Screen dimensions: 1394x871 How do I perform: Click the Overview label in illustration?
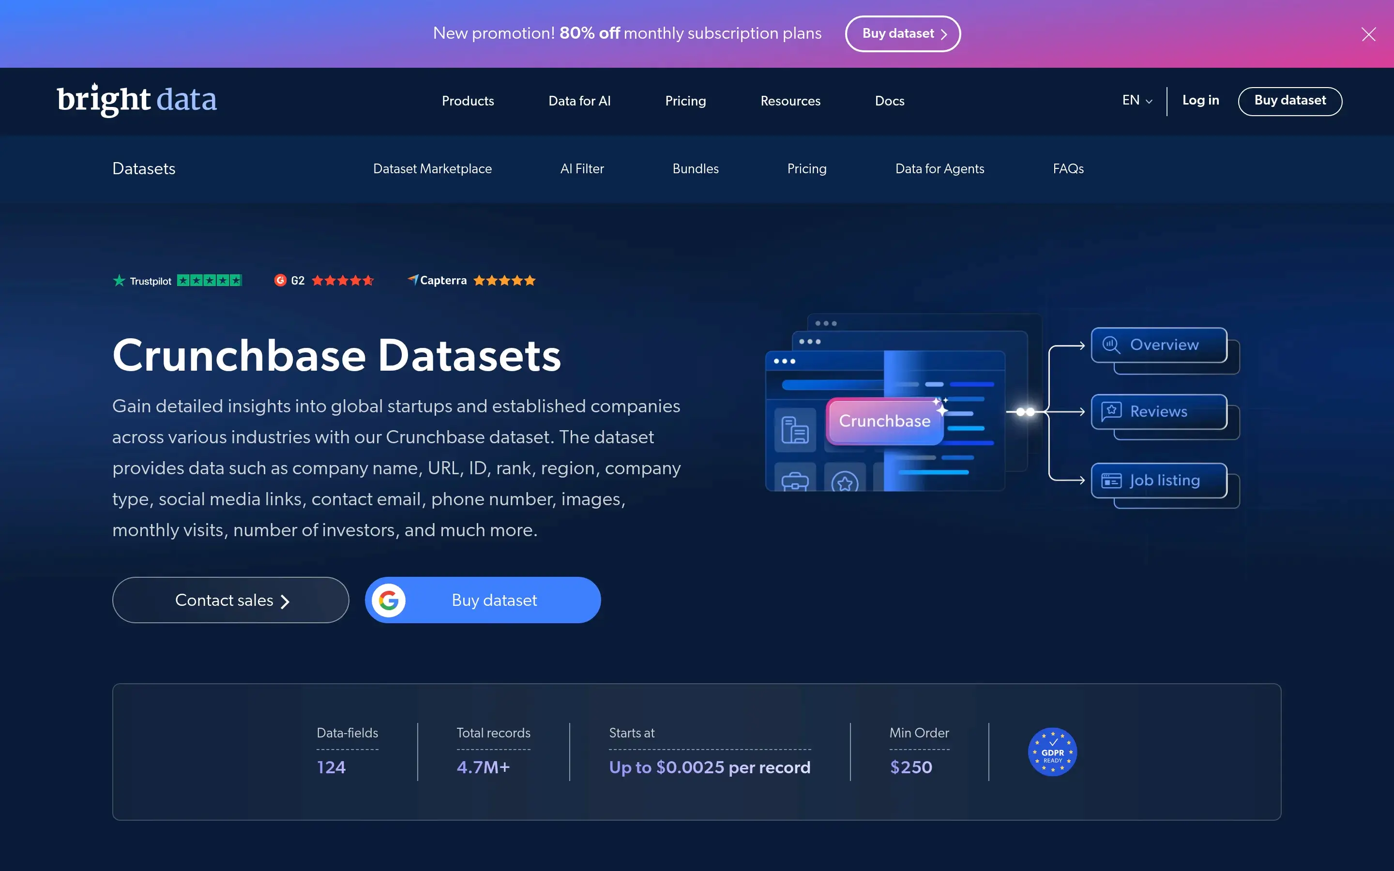coord(1164,345)
